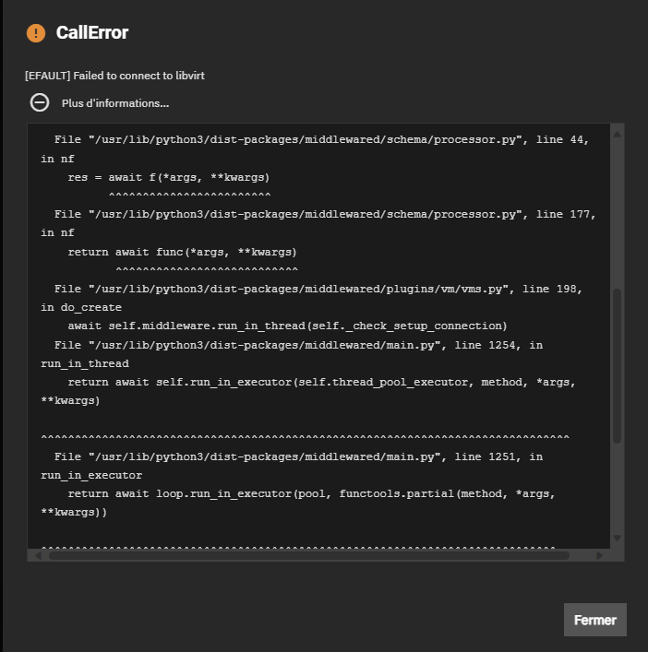Viewport: 648px width, 652px height.
Task: Close the dialog with the Fermer button
Action: click(x=595, y=620)
